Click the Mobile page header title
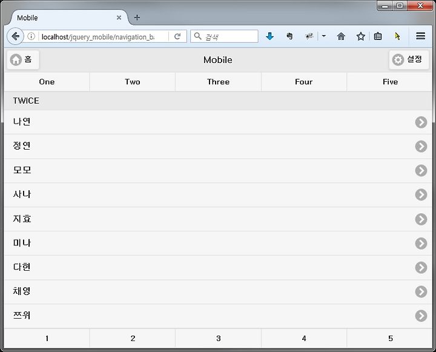The height and width of the screenshot is (352, 436). coord(218,60)
